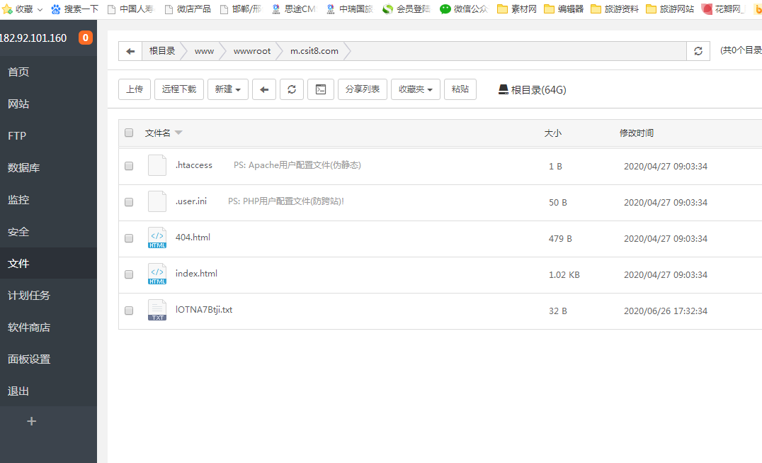Open the terminal icon in toolbar
The width and height of the screenshot is (762, 463).
coord(321,89)
